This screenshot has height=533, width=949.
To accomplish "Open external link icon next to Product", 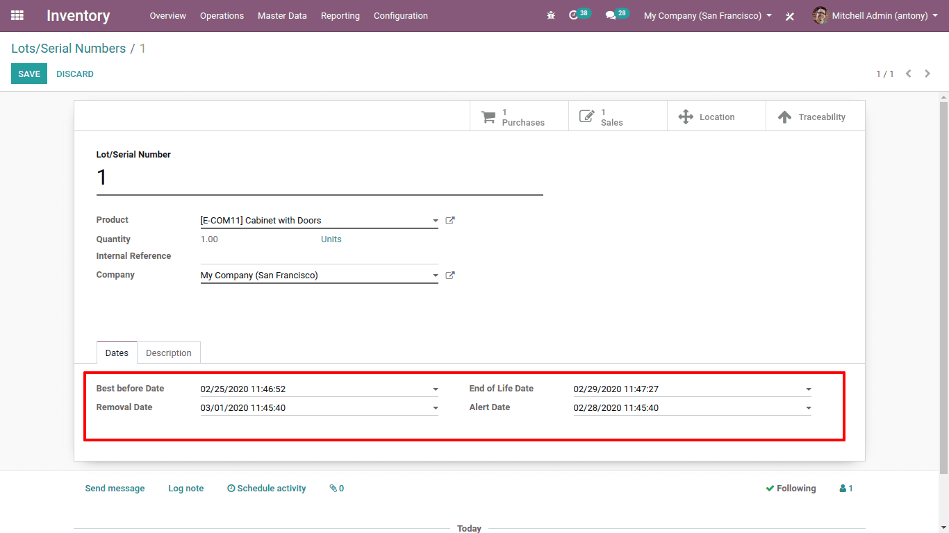I will 450,221.
